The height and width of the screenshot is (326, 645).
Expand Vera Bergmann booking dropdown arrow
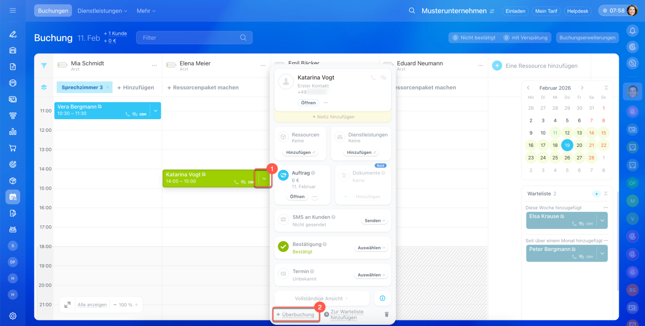155,111
